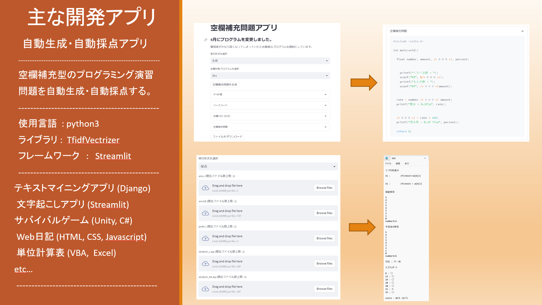The image size is (542, 305).
Task: Click the Notepad app icon in 1002 window
Action: click(x=387, y=158)
